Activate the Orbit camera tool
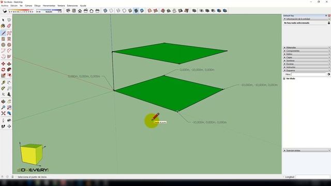This screenshot has height=186, width=331. click(3, 102)
